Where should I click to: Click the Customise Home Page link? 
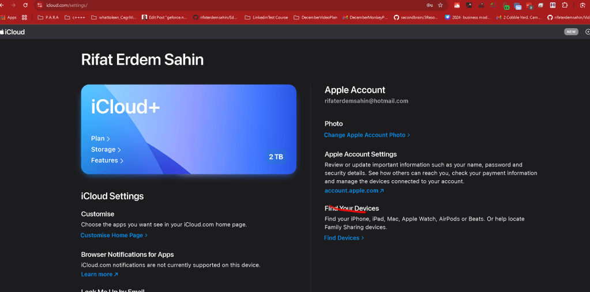point(114,235)
